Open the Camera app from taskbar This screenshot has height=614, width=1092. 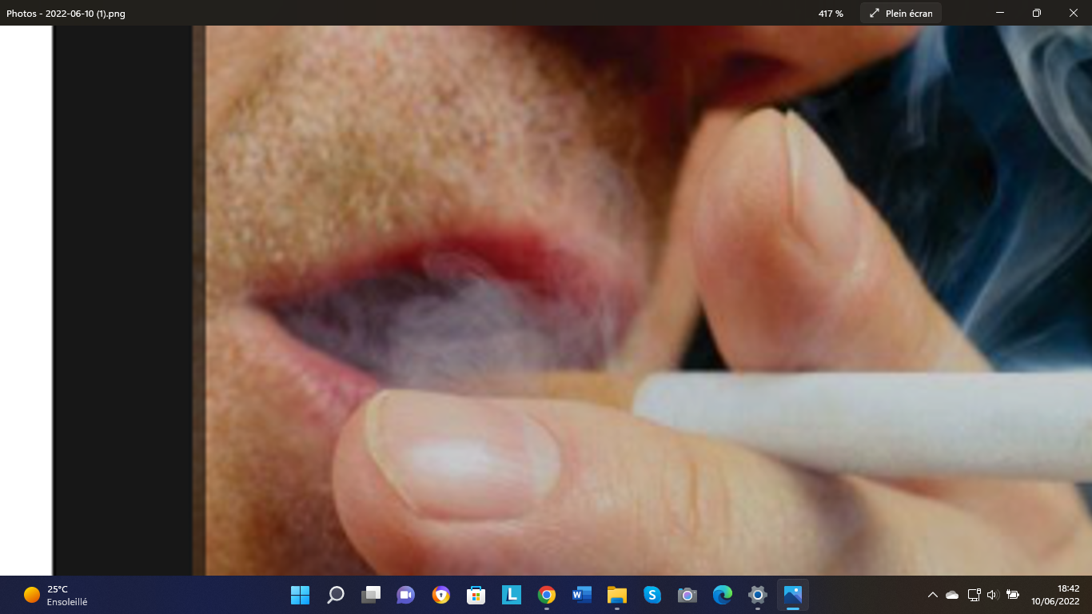pyautogui.click(x=687, y=595)
